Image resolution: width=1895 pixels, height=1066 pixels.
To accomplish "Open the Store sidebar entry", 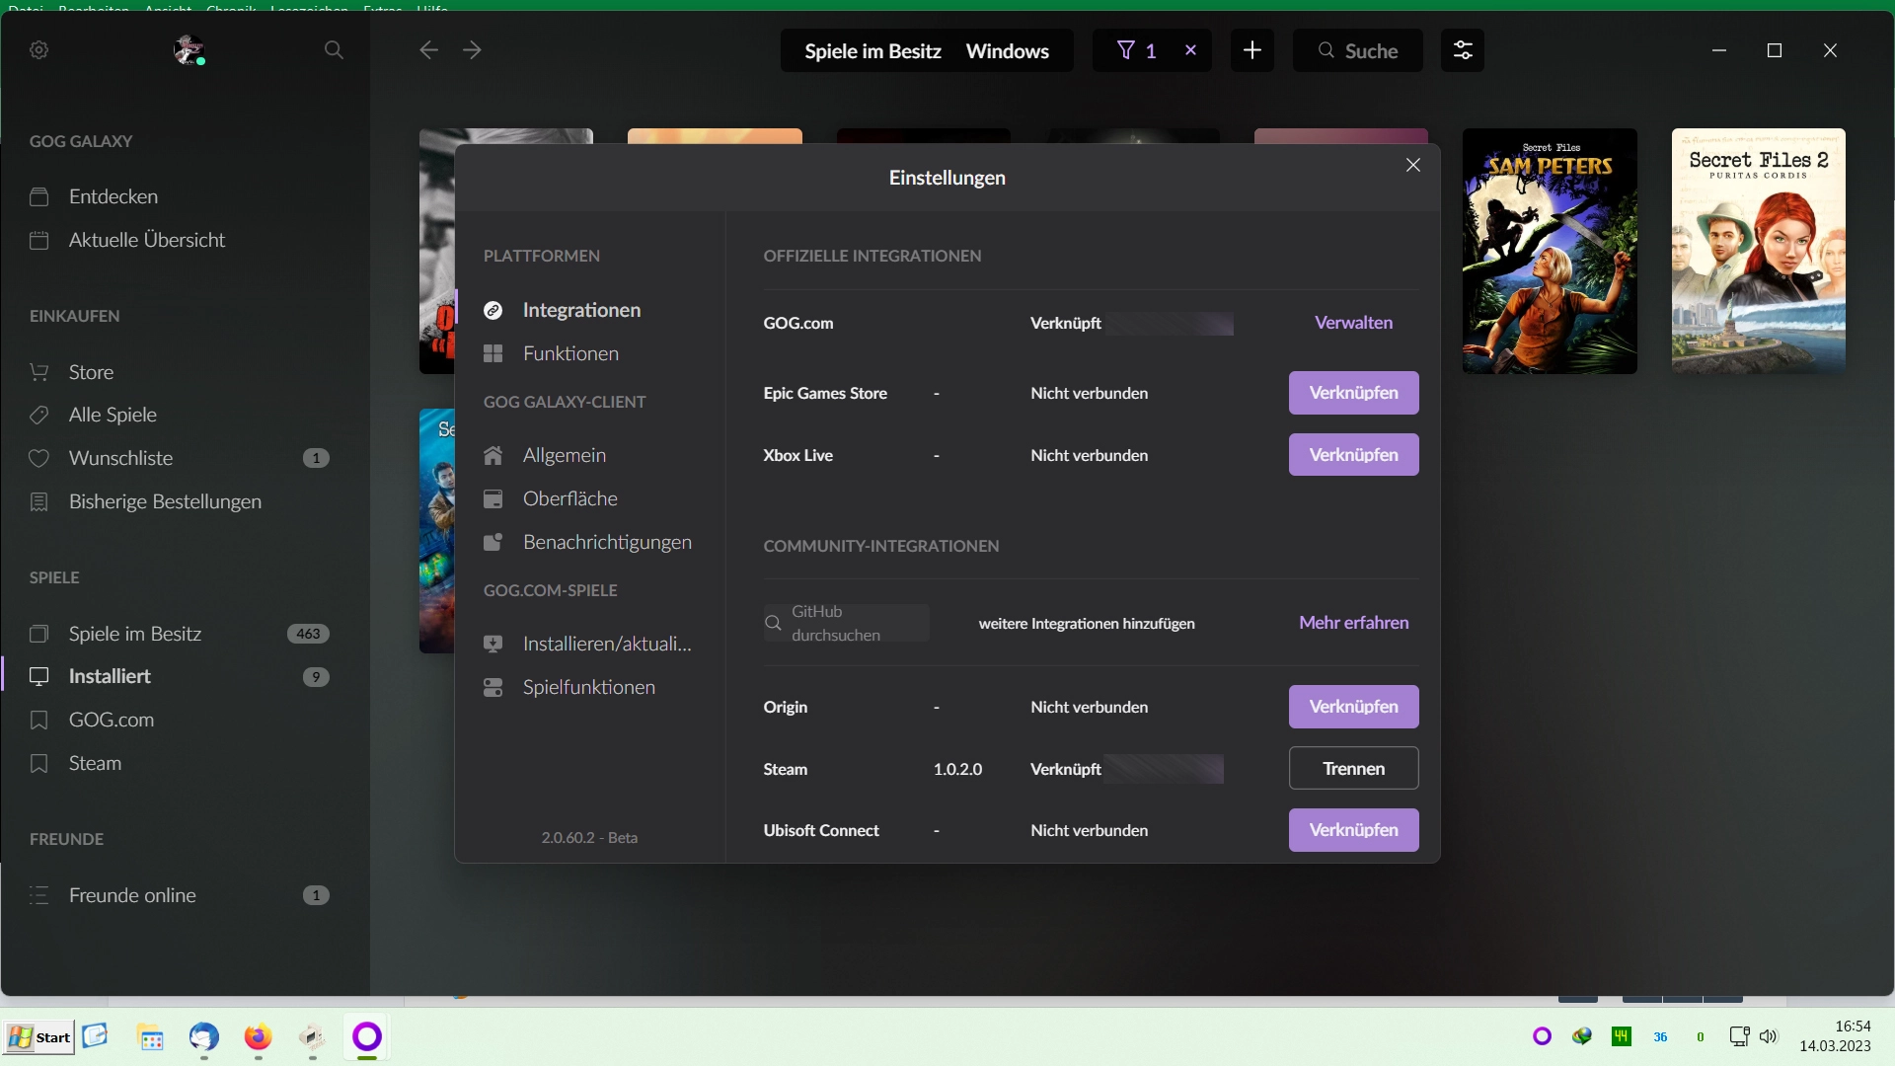I will 91,372.
